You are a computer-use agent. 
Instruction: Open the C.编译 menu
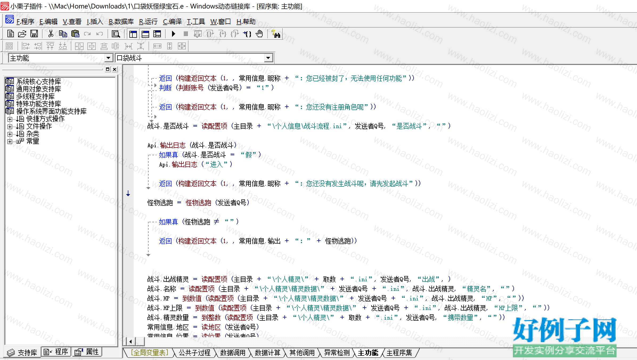172,22
